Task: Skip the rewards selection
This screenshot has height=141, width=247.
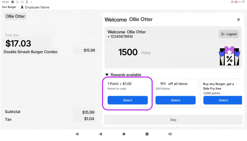Action: point(173,120)
